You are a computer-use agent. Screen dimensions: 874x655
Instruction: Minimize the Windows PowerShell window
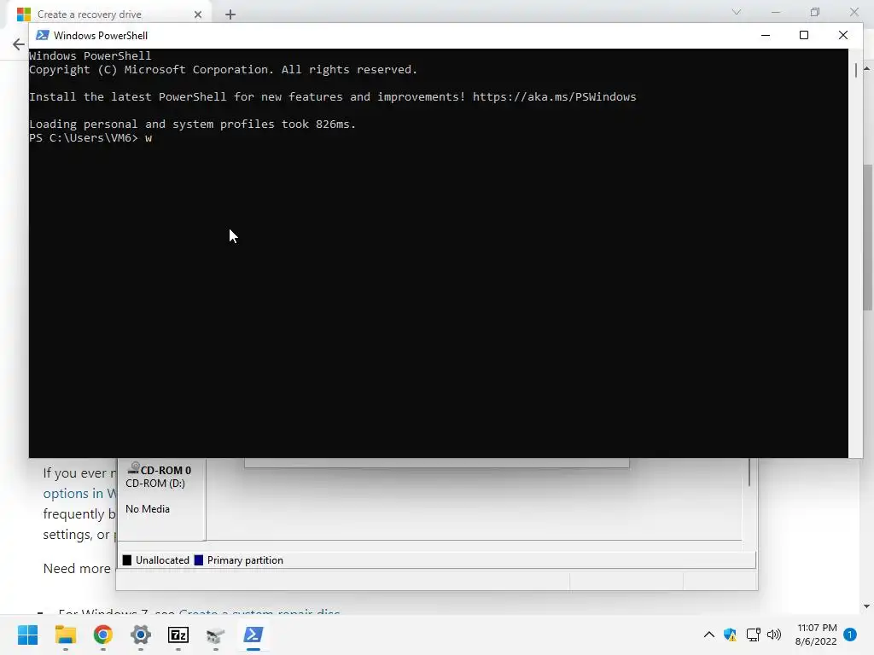tap(766, 35)
